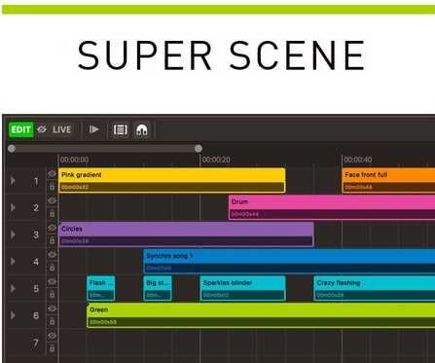Image resolution: width=435 pixels, height=363 pixels.
Task: Lock track 1 with padlock icon
Action: (52, 187)
